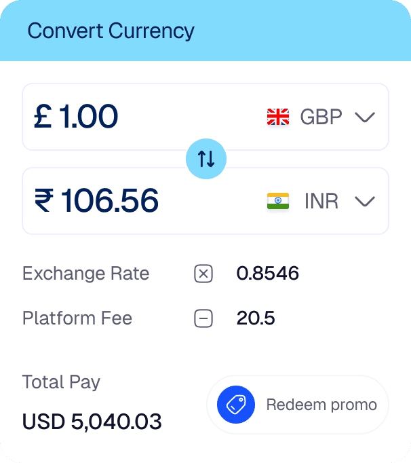Click the Total Pay label
This screenshot has width=411, height=463.
pos(61,382)
